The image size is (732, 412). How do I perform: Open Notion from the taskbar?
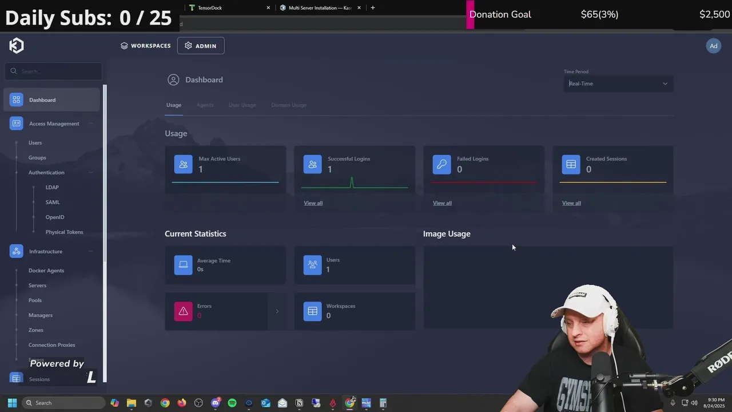tap(299, 403)
